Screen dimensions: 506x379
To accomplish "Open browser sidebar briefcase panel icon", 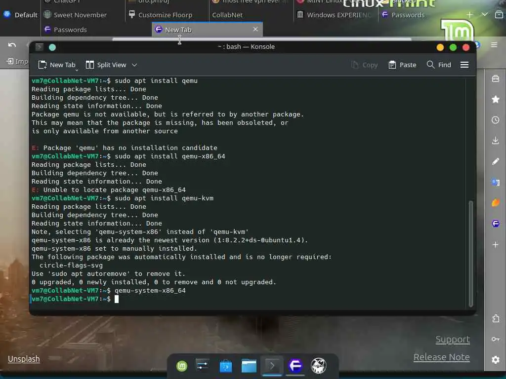I will point(495,78).
